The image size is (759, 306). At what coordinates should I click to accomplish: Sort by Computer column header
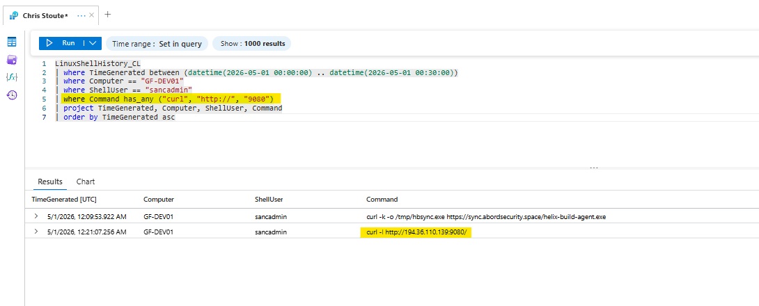point(159,199)
